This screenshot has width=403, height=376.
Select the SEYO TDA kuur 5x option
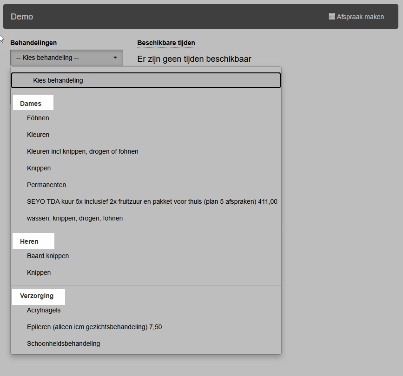tap(152, 201)
